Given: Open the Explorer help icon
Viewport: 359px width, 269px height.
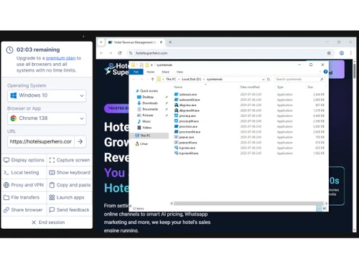Looking at the screenshot, I should [325, 72].
